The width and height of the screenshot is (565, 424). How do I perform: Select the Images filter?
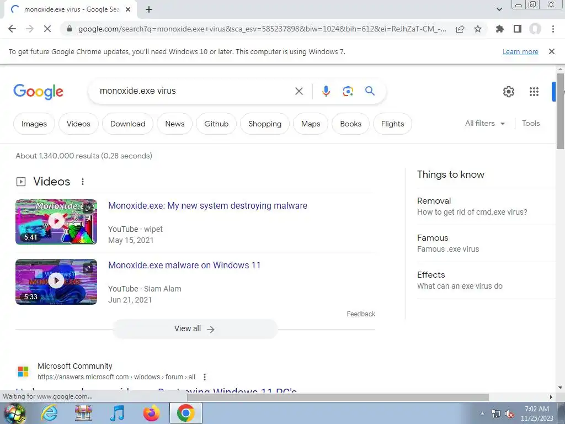[x=34, y=124]
